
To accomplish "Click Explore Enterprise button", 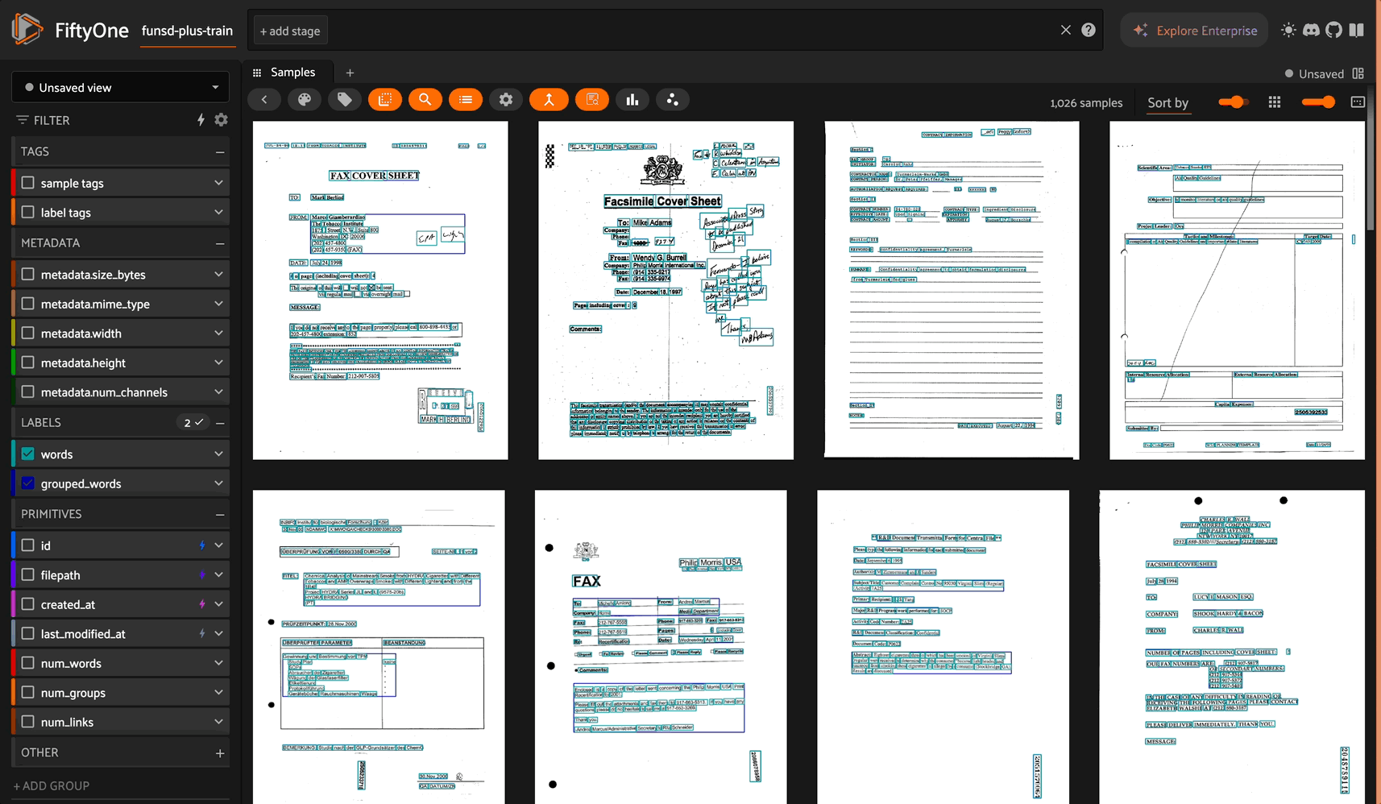I will 1195,31.
